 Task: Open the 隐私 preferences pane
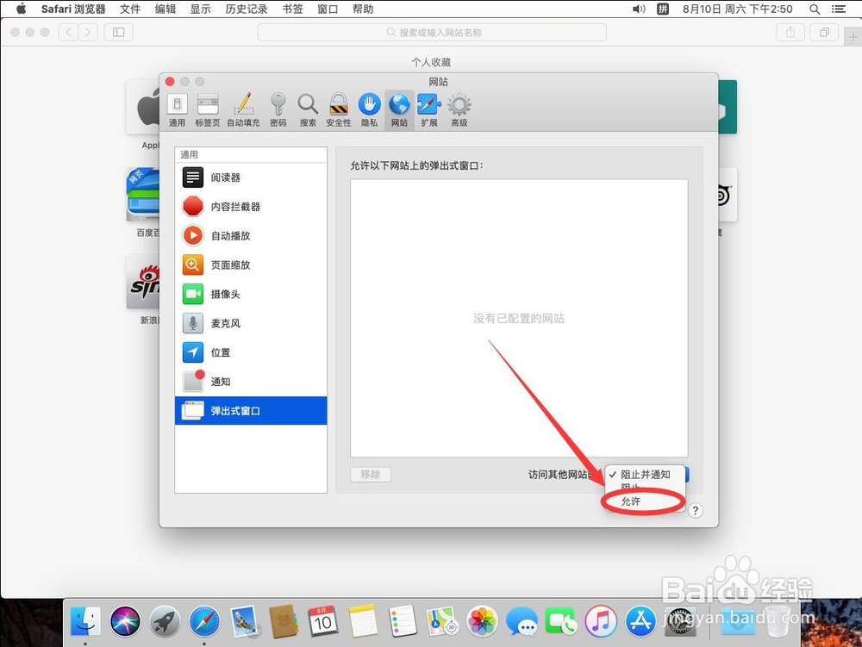369,108
